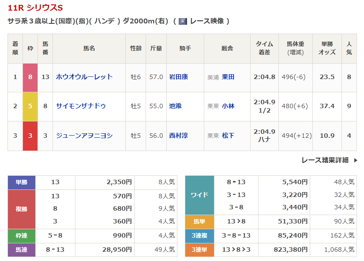Image resolution: width=364 pixels, height=261 pixels.
Task: Click the yellow frame 5 swatch
Action: point(30,106)
